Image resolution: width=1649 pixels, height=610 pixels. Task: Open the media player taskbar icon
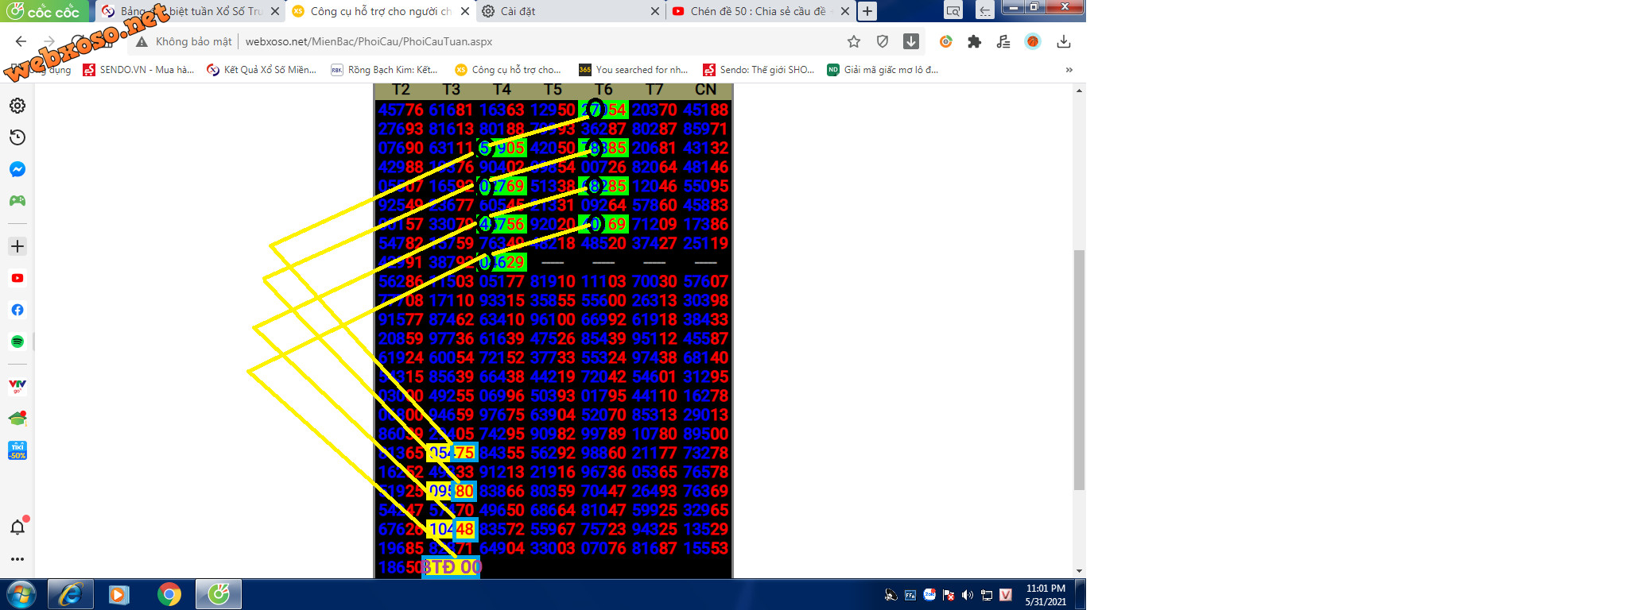click(x=119, y=594)
